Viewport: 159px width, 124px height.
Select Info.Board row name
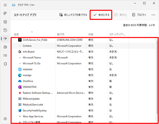[29, 52]
